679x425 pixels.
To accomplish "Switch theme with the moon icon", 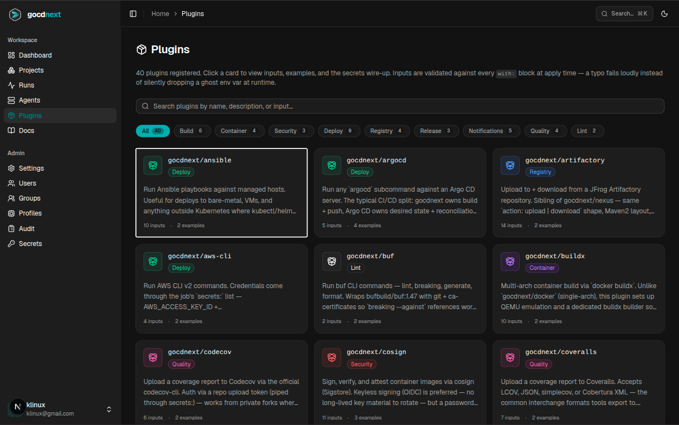I will point(665,14).
